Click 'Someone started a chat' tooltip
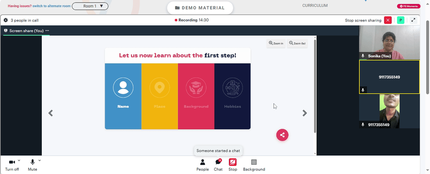 (218, 151)
